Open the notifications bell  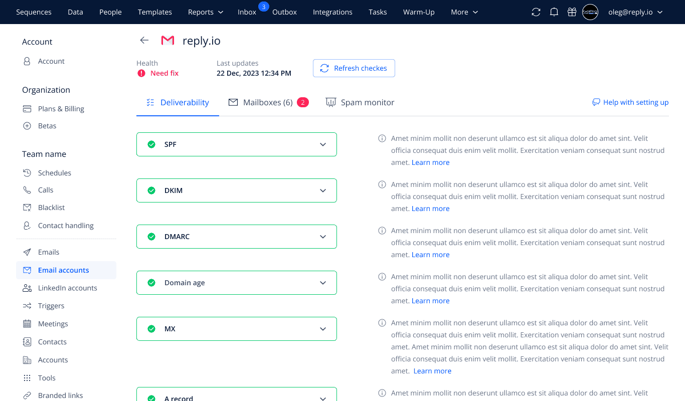pyautogui.click(x=554, y=12)
